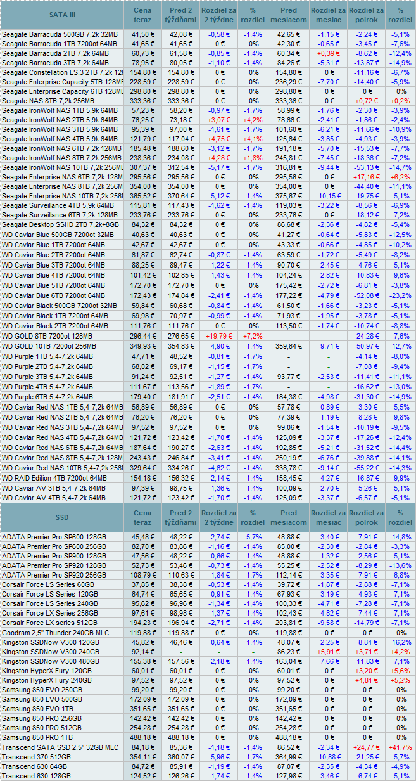Click Goodram 2,5" Thunder 240GB MLC name
This screenshot has width=416, height=781.
coord(55,632)
